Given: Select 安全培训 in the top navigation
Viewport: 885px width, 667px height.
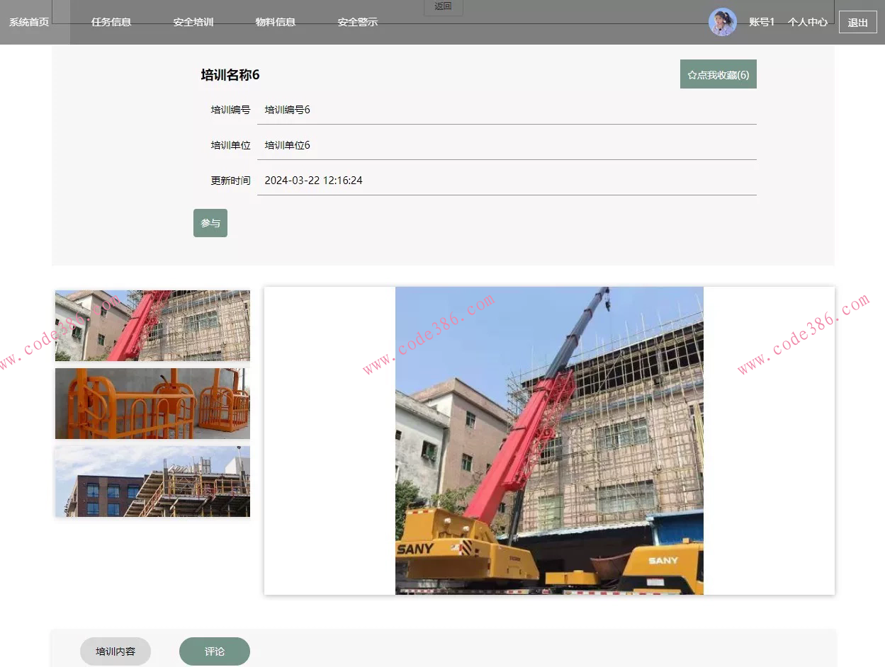Looking at the screenshot, I should point(193,22).
